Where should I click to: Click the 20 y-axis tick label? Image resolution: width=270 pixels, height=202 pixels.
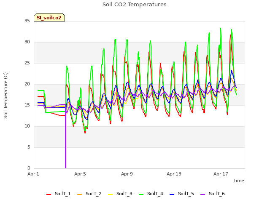click(27, 84)
